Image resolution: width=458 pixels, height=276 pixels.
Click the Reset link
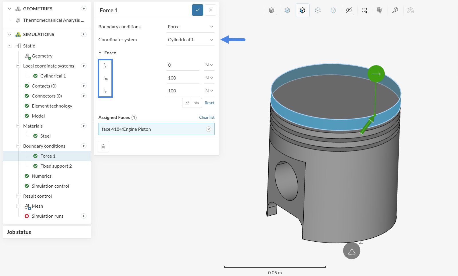[210, 103]
